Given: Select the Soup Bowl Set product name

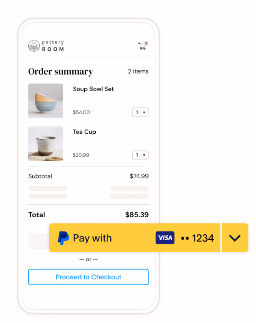Looking at the screenshot, I should 93,89.
